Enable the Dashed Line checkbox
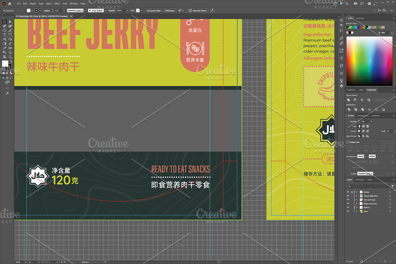 click(347, 142)
